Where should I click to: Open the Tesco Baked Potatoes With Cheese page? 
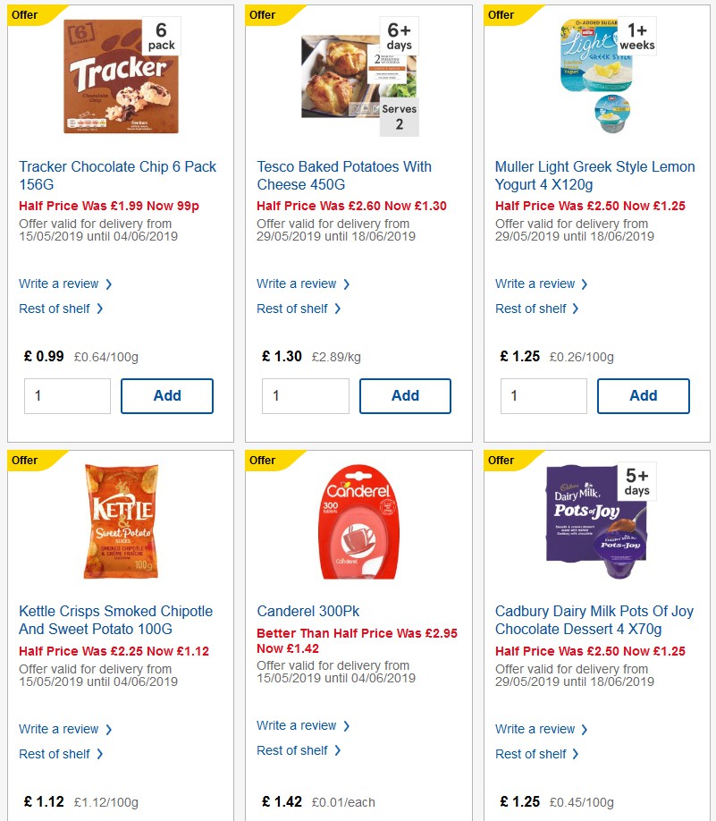343,175
